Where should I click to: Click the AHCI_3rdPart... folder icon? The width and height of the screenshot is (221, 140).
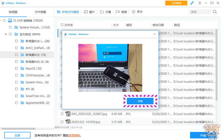(22, 48)
